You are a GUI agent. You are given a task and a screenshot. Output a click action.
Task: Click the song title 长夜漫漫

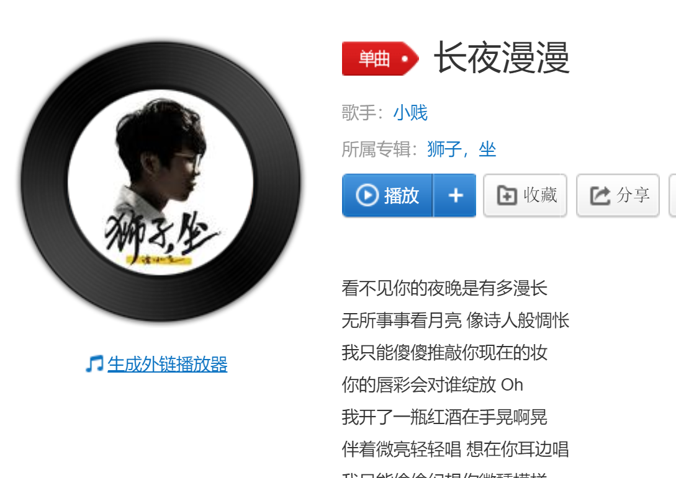click(502, 58)
